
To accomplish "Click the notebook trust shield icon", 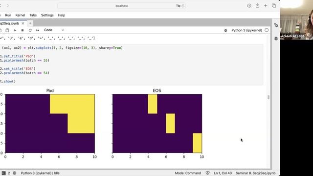I will pos(207,173).
